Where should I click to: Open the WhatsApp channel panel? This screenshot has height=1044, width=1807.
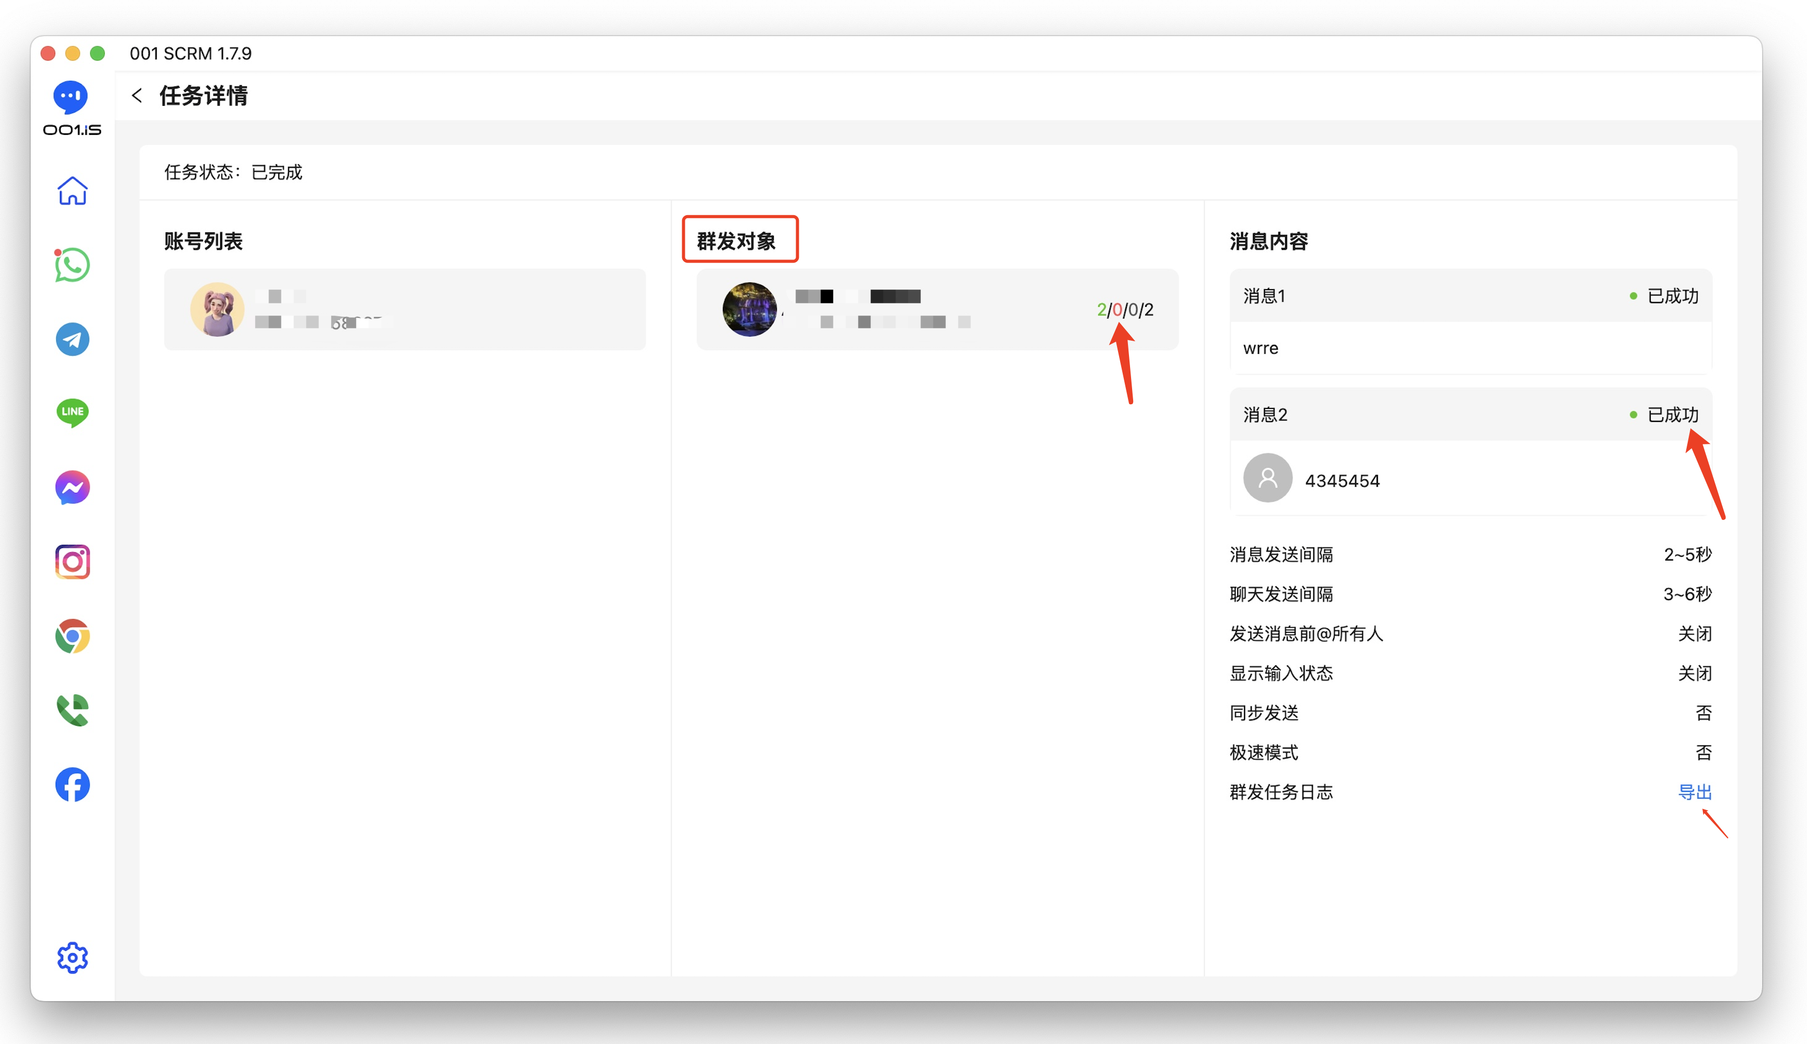point(71,265)
